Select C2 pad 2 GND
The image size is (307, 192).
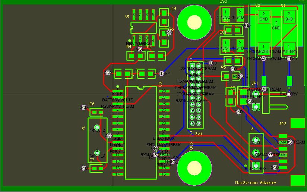point(264,17)
